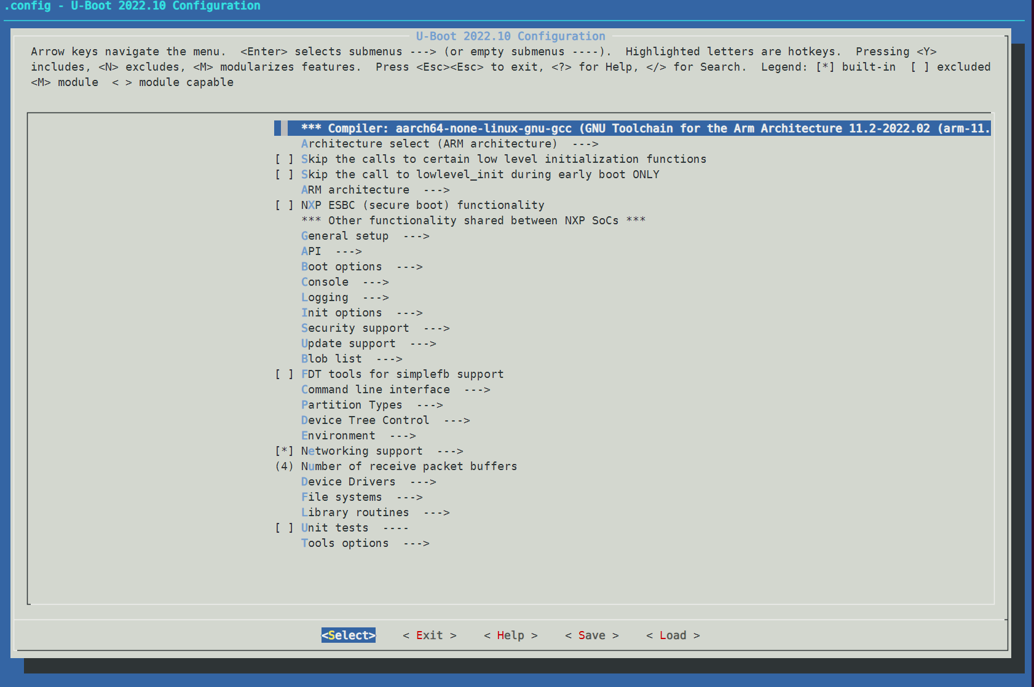Open the Architecture select submenu
This screenshot has height=687, width=1034.
click(x=449, y=144)
